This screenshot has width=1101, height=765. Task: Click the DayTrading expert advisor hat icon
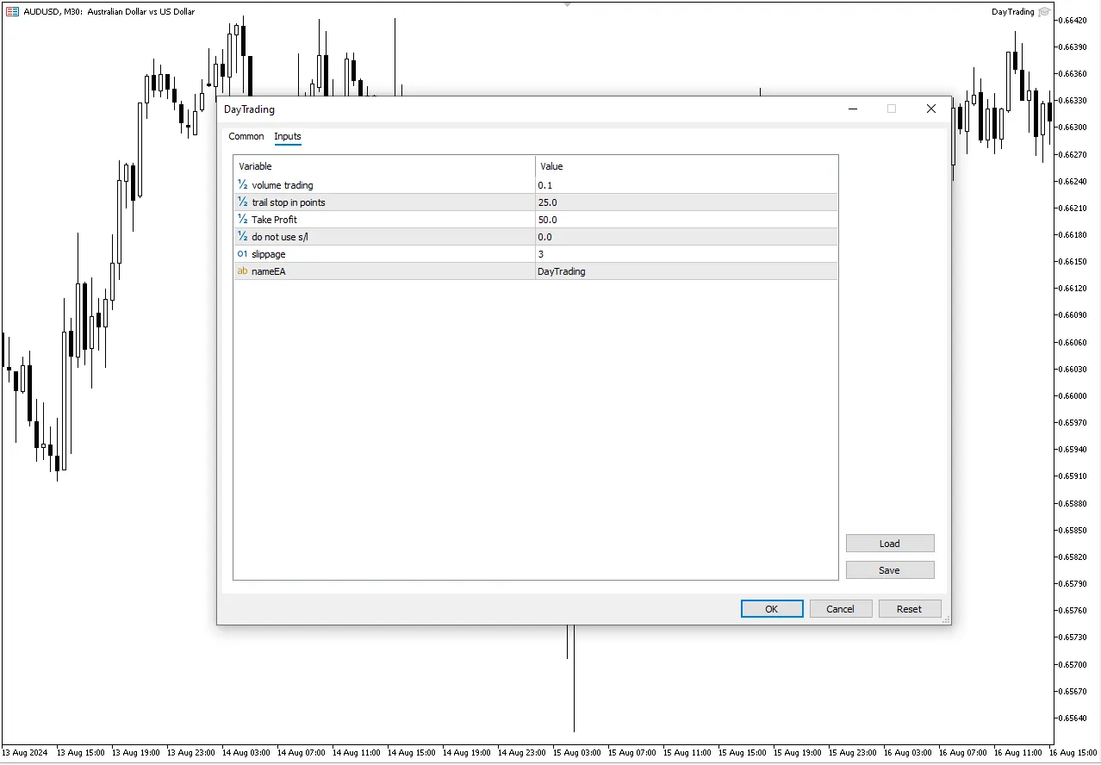1044,12
